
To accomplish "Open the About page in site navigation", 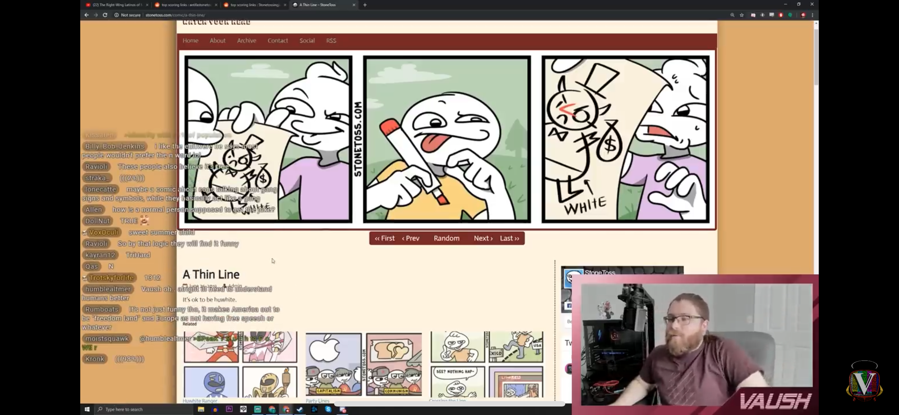I will tap(217, 40).
